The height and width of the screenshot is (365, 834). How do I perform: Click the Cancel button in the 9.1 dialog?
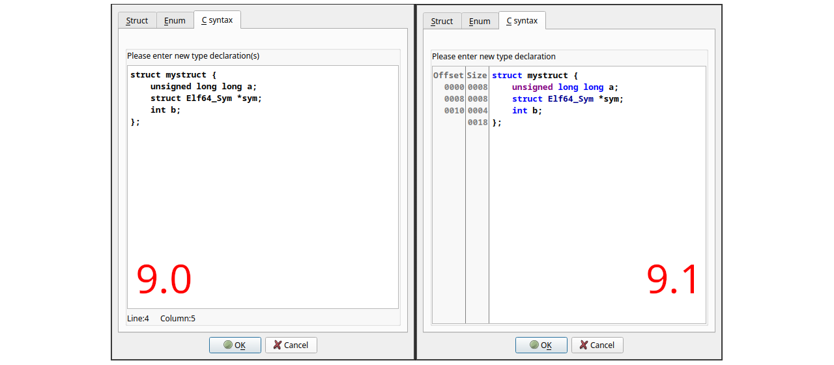[597, 345]
